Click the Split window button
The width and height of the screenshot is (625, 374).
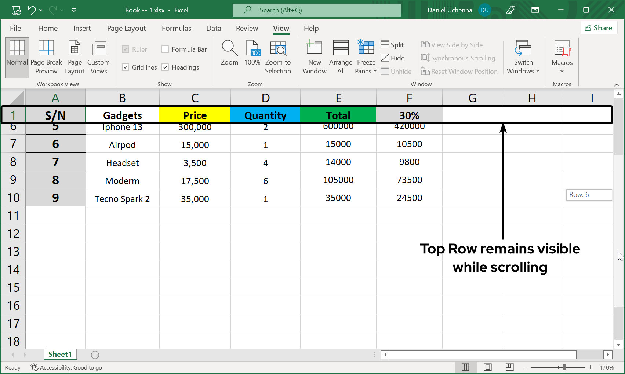(x=392, y=45)
